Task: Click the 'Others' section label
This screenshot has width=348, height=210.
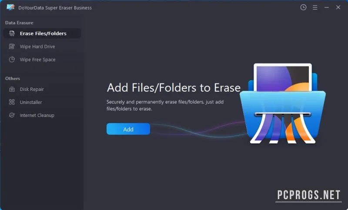Action: click(x=13, y=78)
